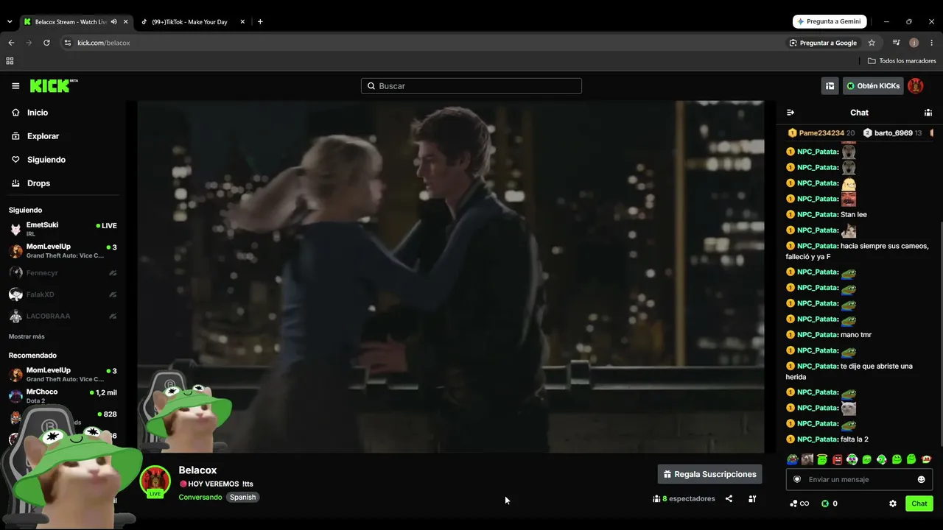This screenshot has width=943, height=530.
Task: Click the stream video player
Action: (x=451, y=277)
